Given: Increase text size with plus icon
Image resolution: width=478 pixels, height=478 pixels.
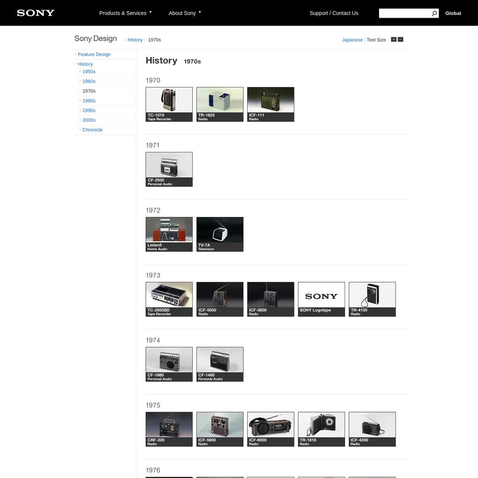Looking at the screenshot, I should [x=393, y=39].
